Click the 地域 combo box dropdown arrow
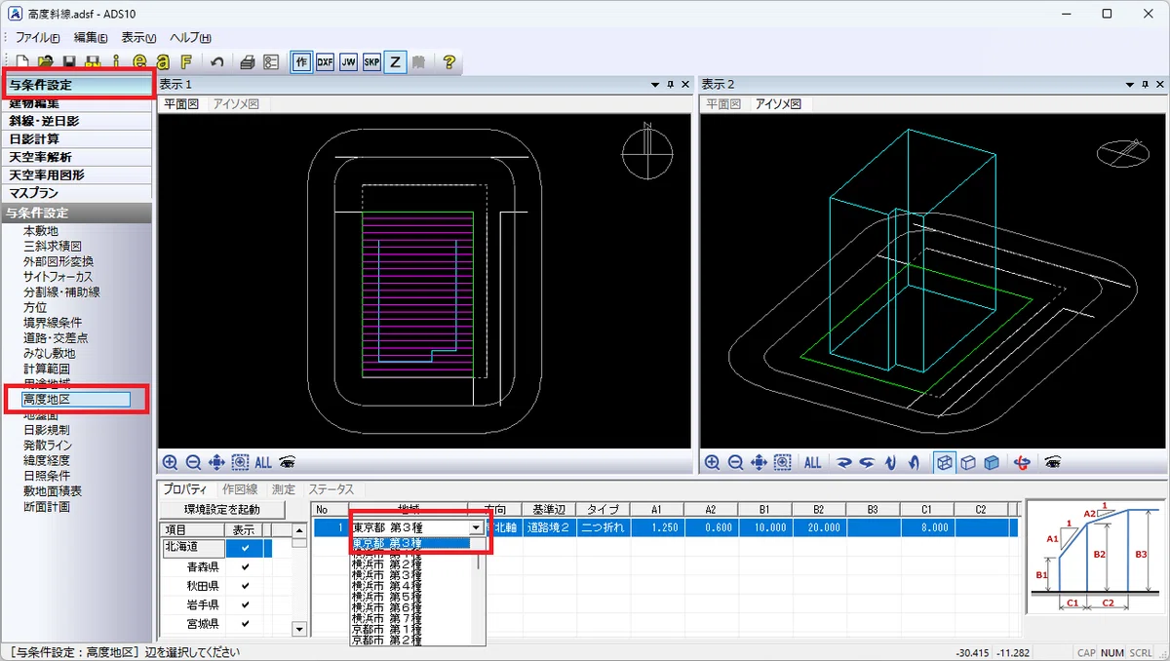 pos(475,527)
